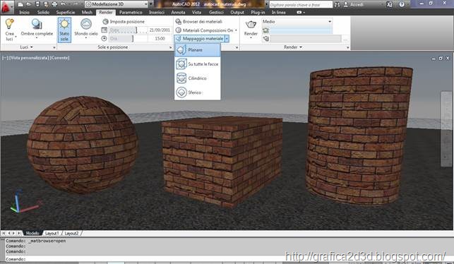
Task: Click the render output file teapot icon
Action: click(265, 39)
